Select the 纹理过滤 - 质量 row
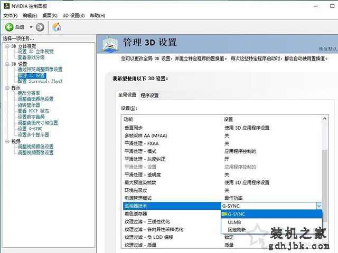 222,245
